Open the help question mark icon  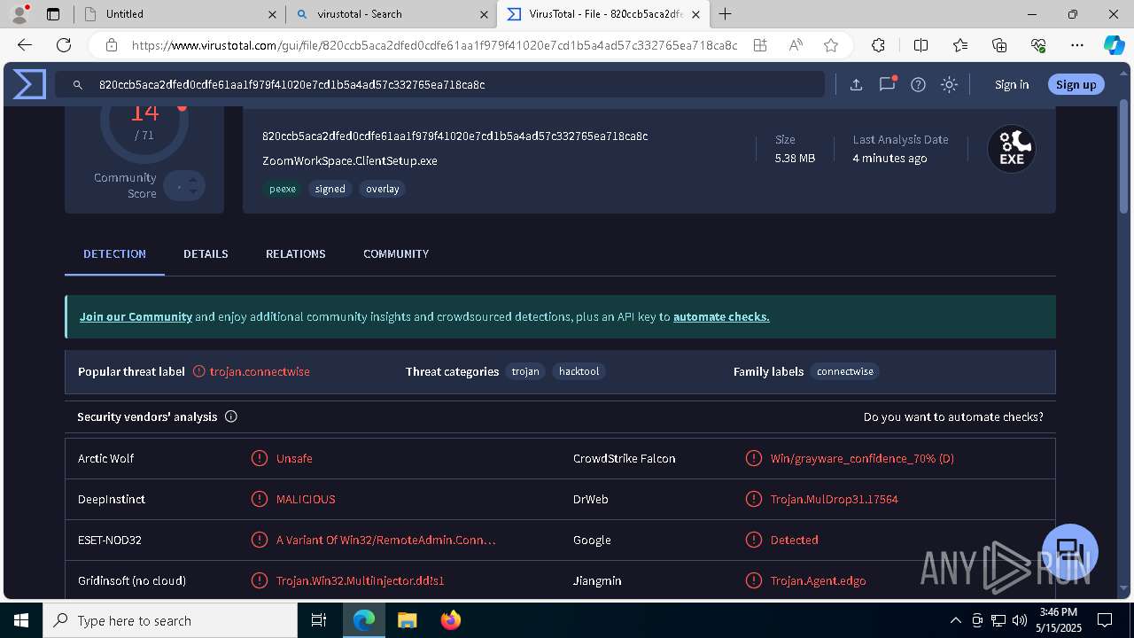pyautogui.click(x=918, y=84)
